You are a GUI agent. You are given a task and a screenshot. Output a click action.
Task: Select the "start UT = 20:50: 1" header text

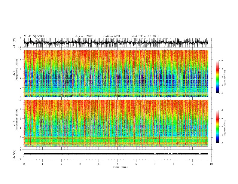145,36
